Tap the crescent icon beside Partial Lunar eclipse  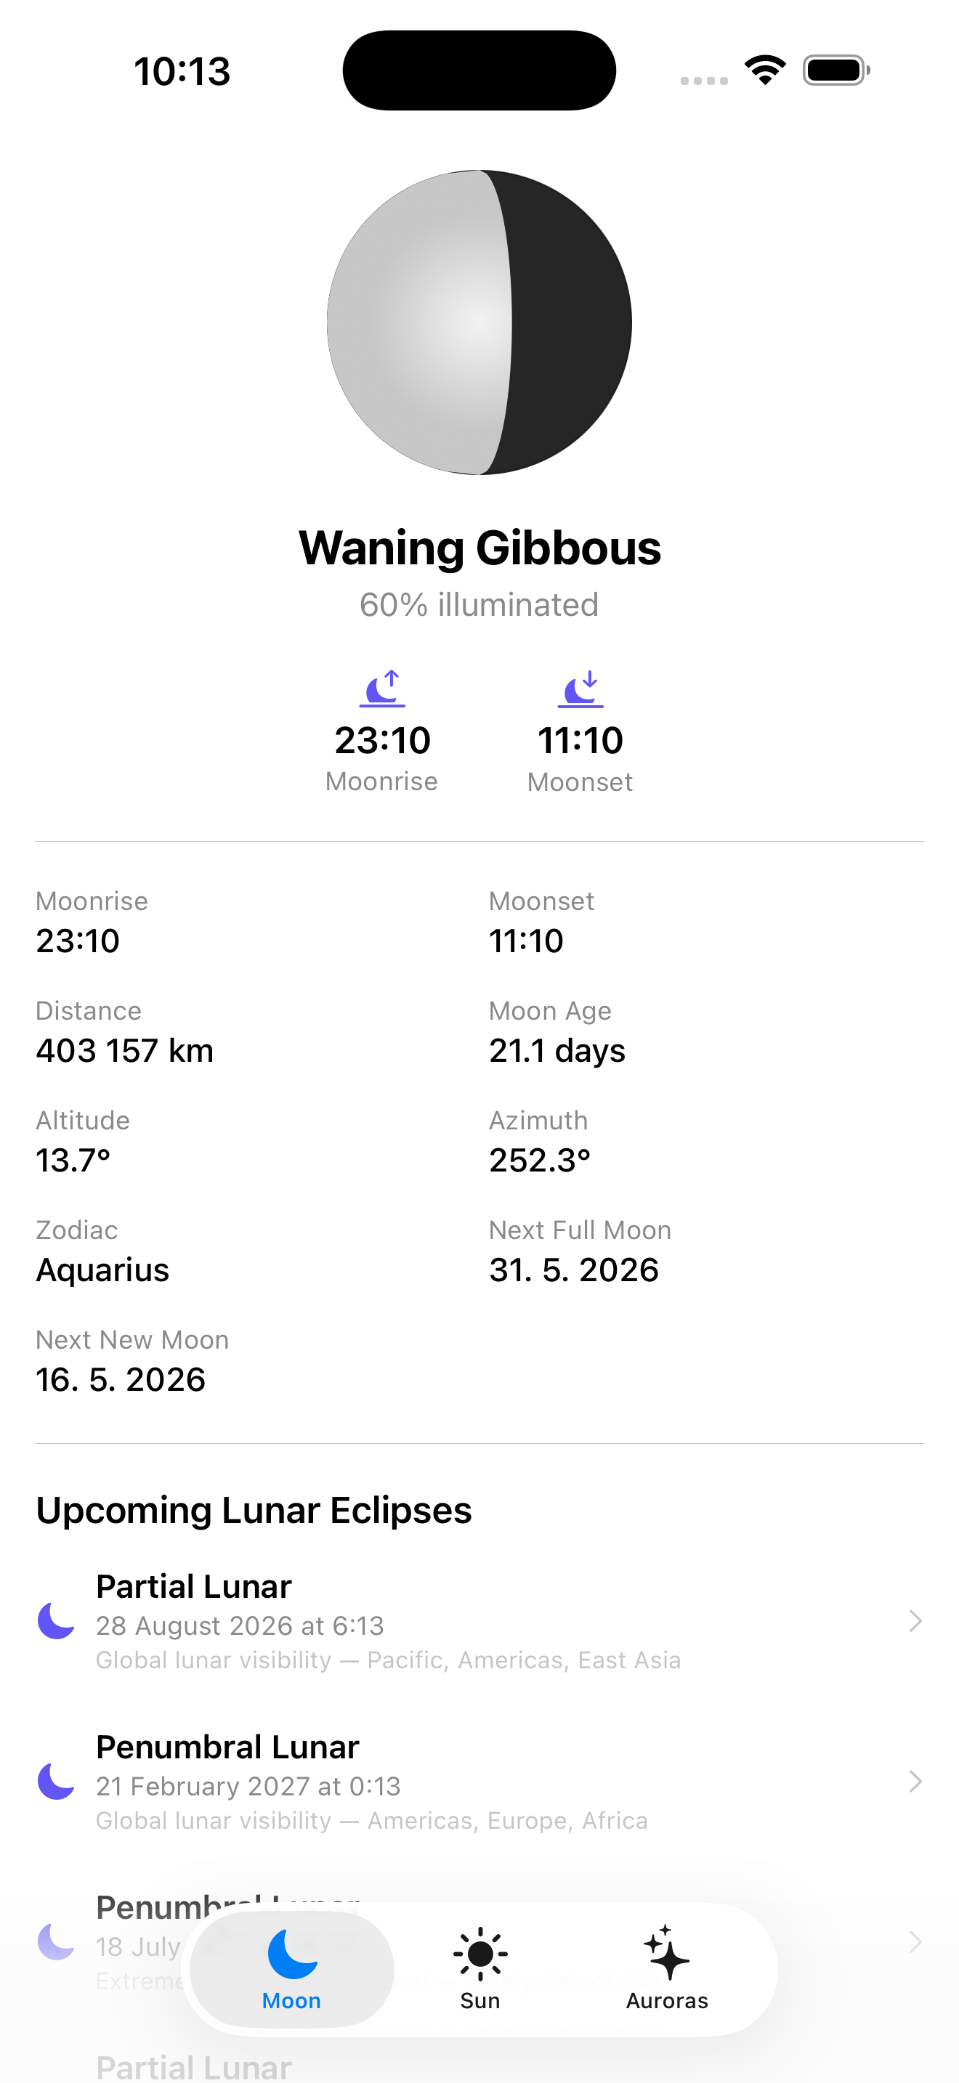(x=56, y=1620)
